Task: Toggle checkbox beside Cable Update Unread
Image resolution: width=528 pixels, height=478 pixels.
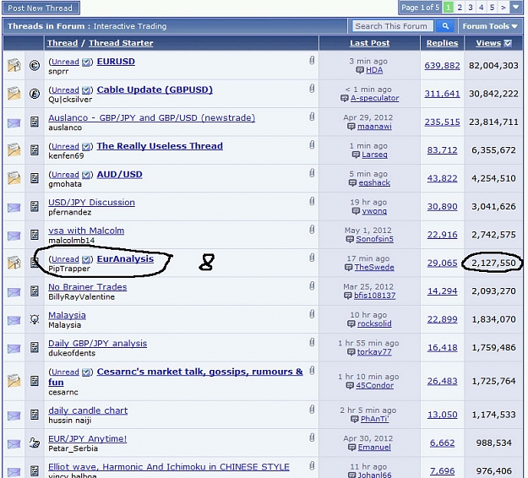Action: click(x=86, y=90)
